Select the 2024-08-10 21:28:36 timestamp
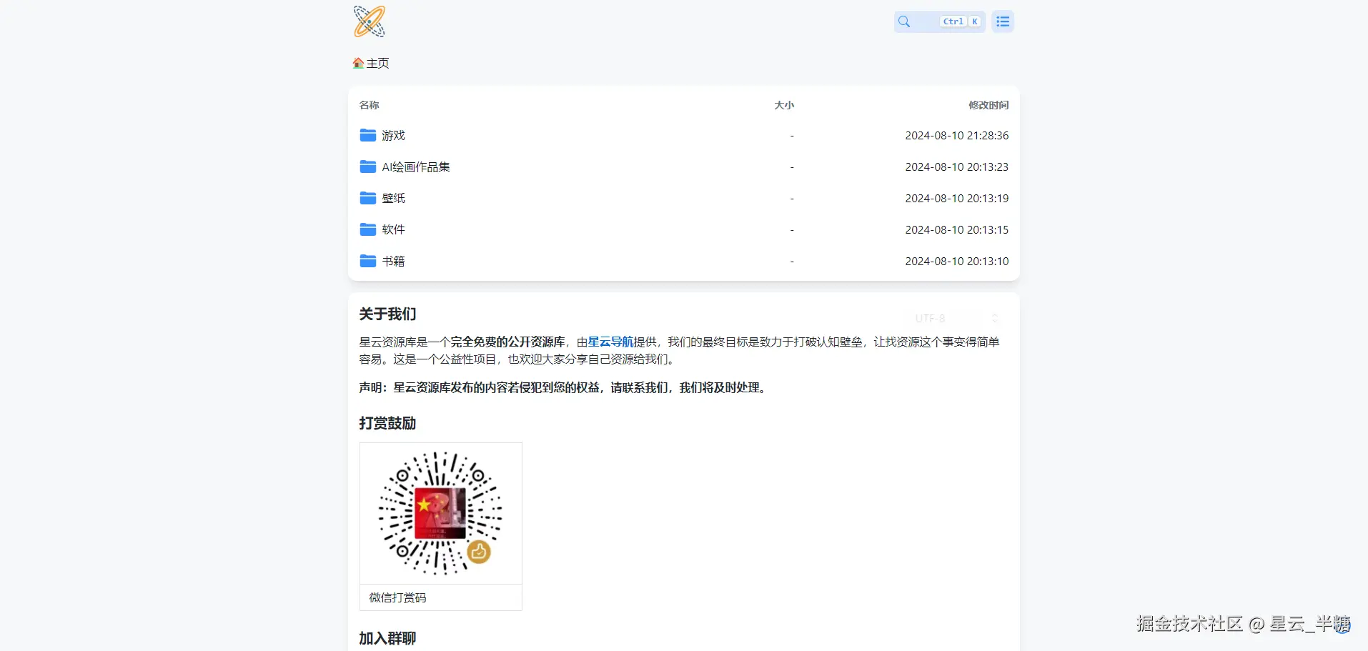 [957, 135]
